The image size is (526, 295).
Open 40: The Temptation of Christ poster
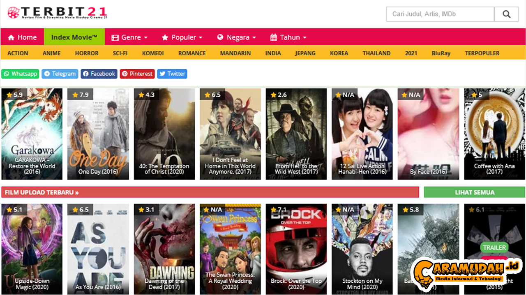pos(164,134)
